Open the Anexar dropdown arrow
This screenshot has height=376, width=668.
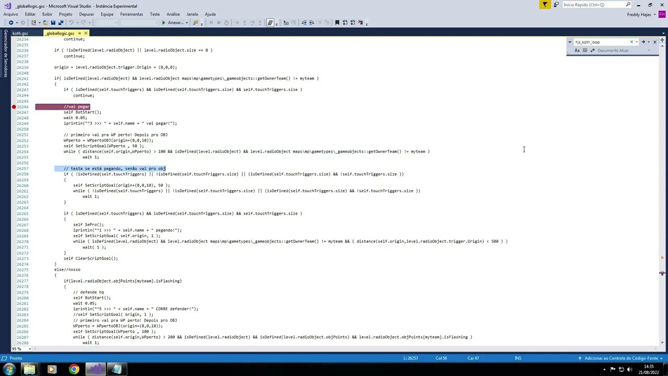(187, 22)
